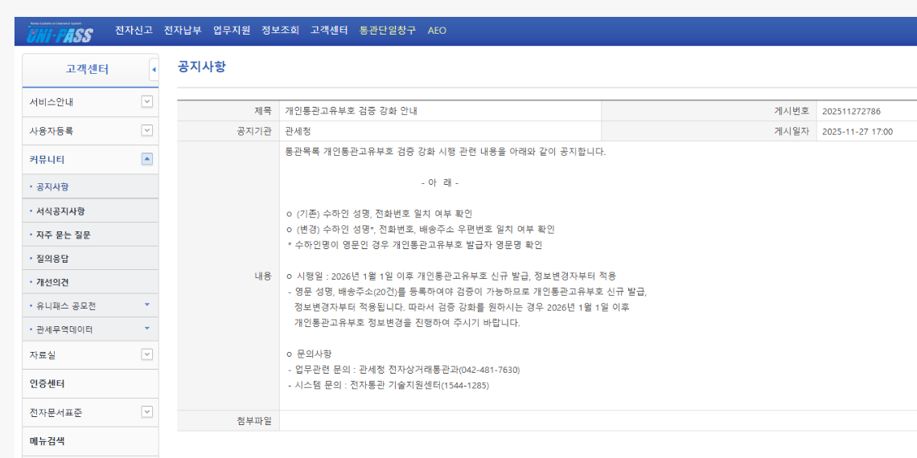Open the 질의응답 sidebar link
This screenshot has height=458, width=917.
tap(52, 259)
